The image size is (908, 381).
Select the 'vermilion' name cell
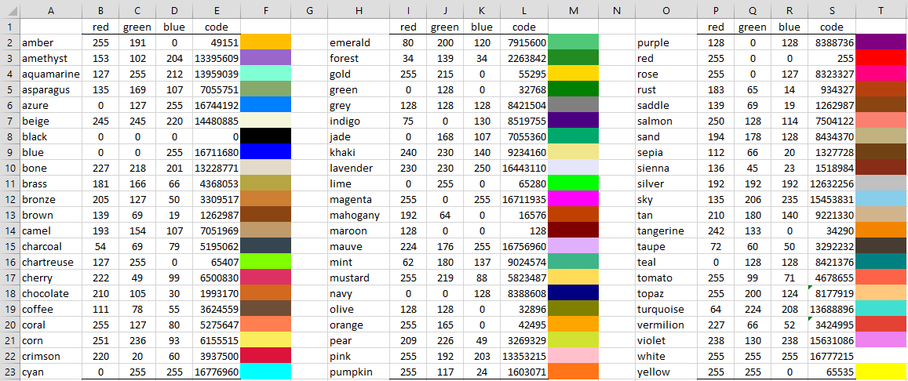click(666, 325)
